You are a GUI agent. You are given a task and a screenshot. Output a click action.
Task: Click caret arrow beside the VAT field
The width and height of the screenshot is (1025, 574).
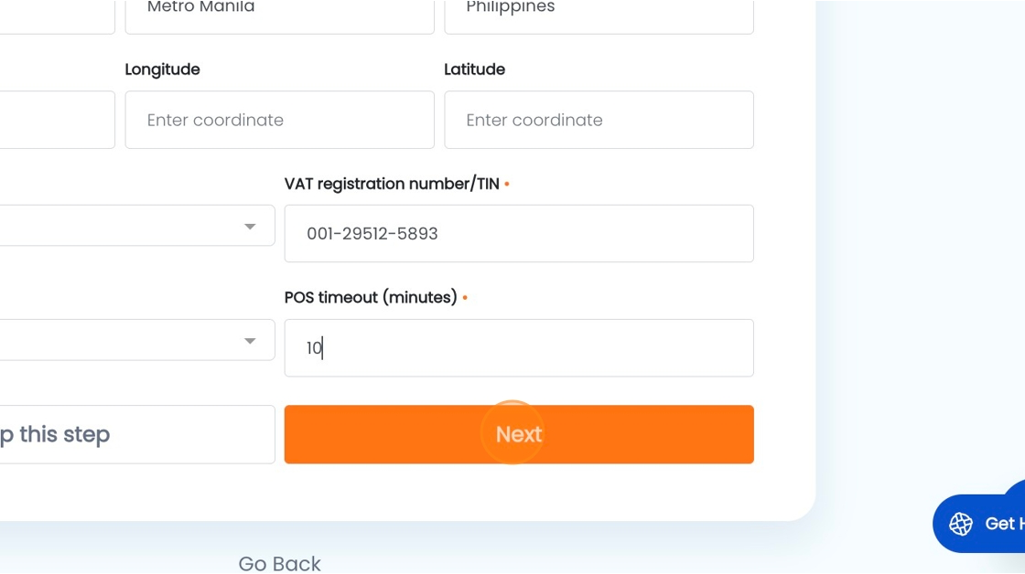click(250, 227)
